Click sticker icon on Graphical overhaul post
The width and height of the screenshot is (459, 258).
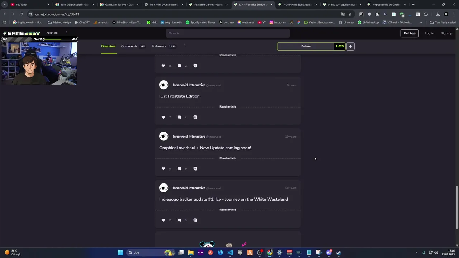[195, 169]
